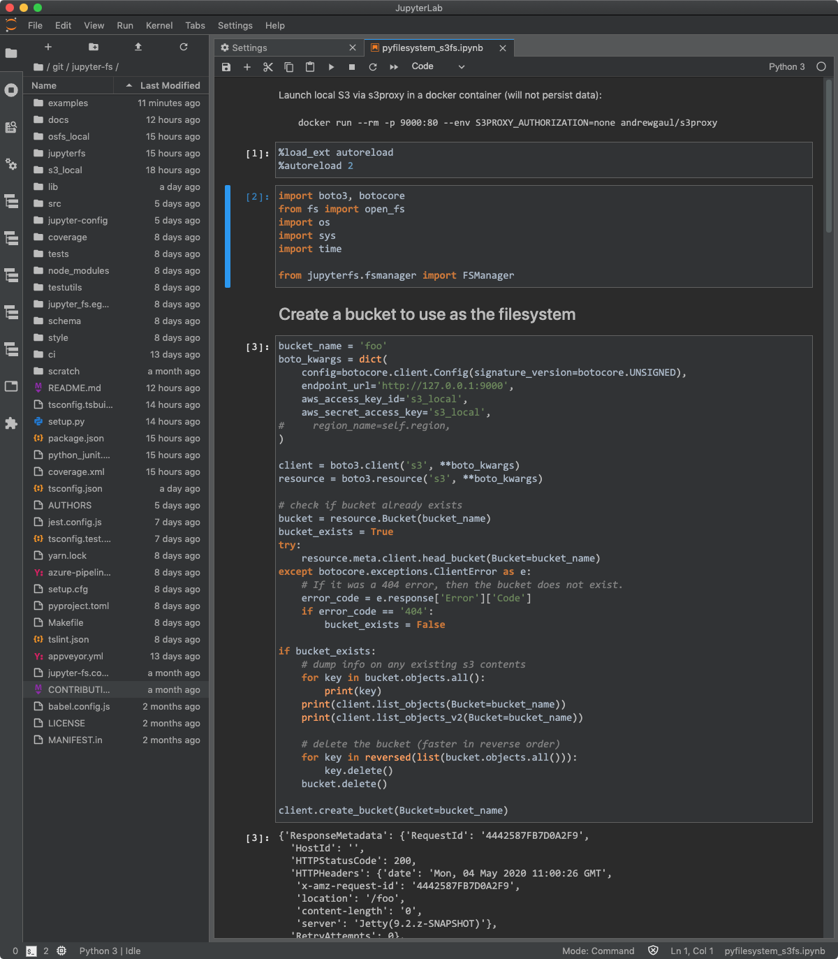Sort files by Name column
The height and width of the screenshot is (959, 838).
[68, 85]
